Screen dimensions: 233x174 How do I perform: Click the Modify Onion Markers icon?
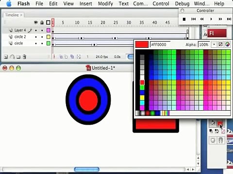click(x=79, y=57)
